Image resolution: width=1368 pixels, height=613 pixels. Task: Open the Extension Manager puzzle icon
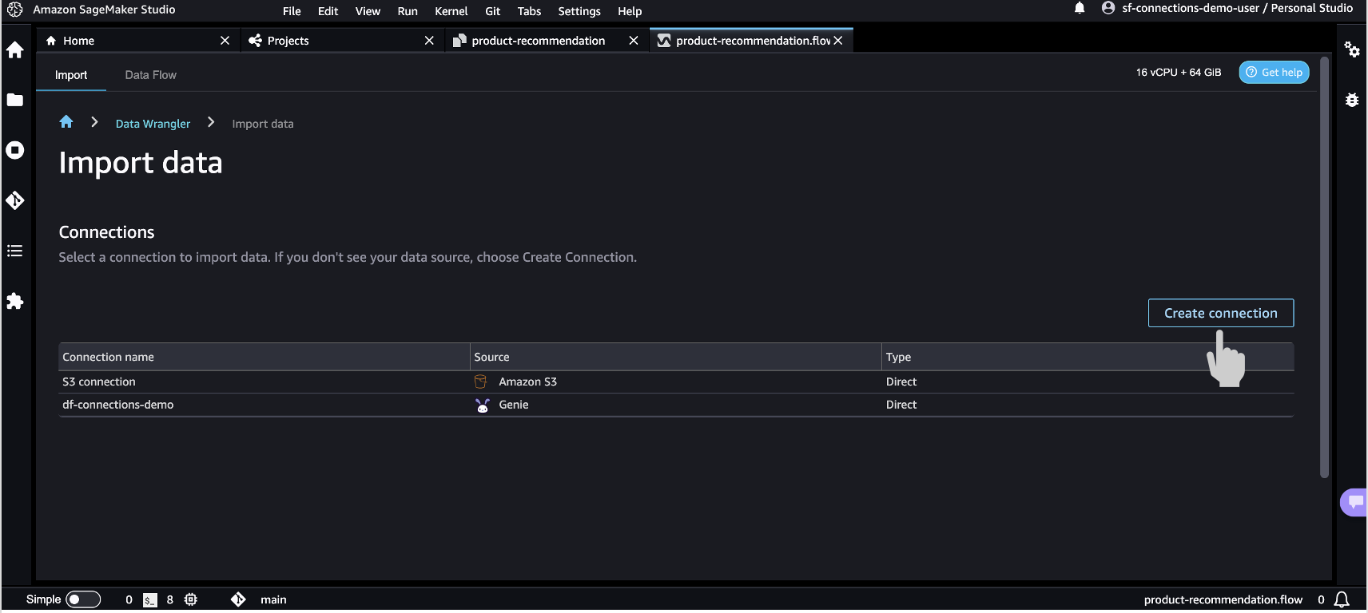coord(14,301)
